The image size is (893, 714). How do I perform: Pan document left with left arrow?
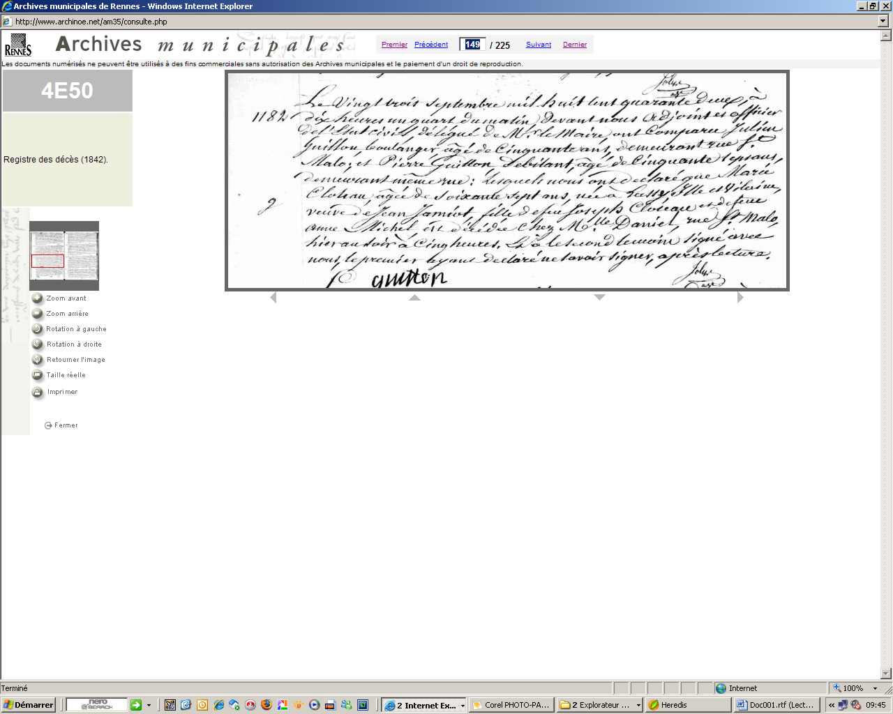(273, 298)
